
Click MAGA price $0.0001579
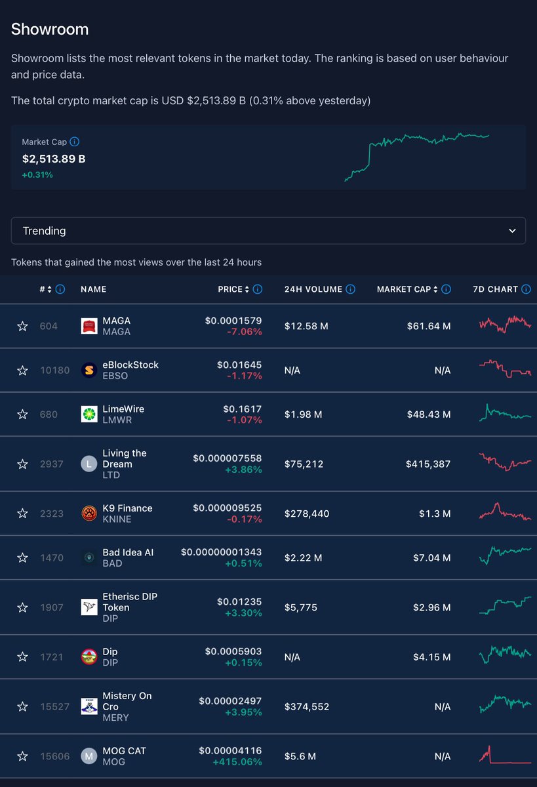233,321
